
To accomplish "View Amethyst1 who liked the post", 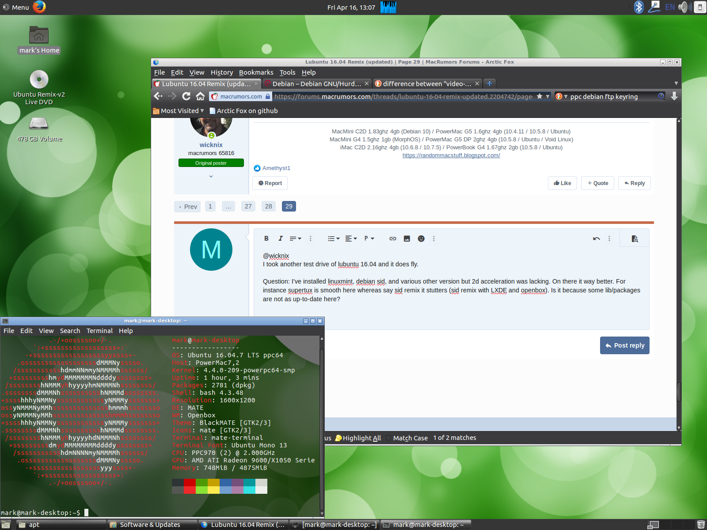I will (276, 168).
